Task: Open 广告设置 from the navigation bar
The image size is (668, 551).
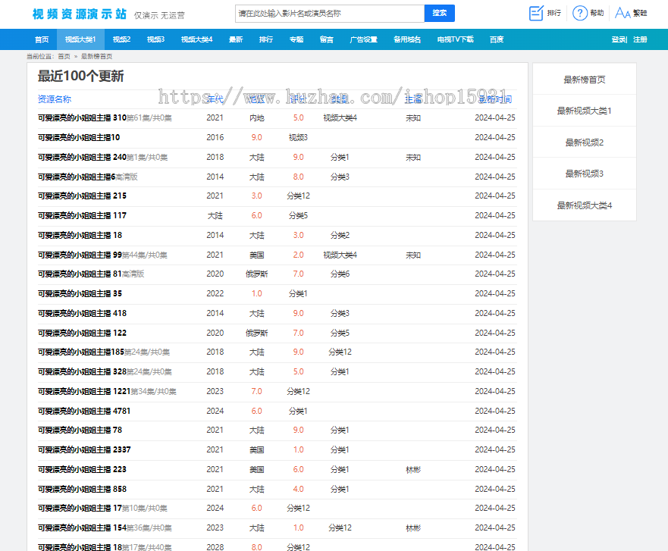Action: click(x=363, y=39)
